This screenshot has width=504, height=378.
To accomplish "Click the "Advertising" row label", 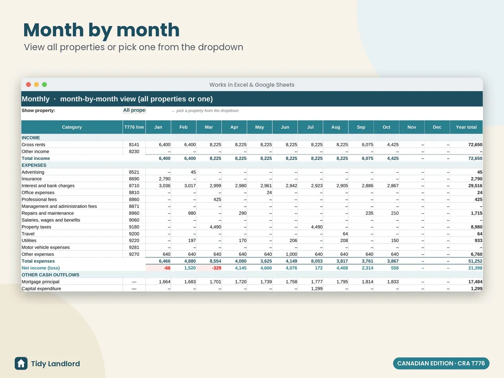I will click(33, 172).
